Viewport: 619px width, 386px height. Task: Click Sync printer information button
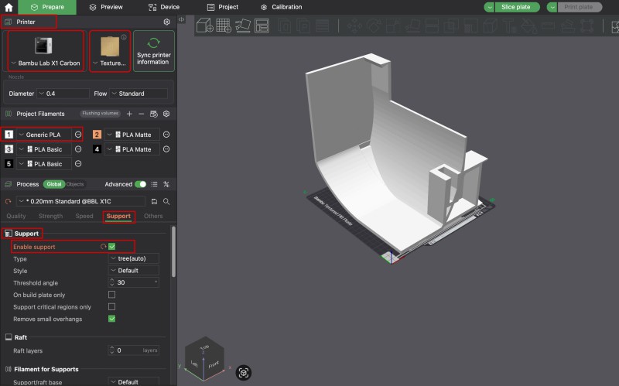point(153,51)
